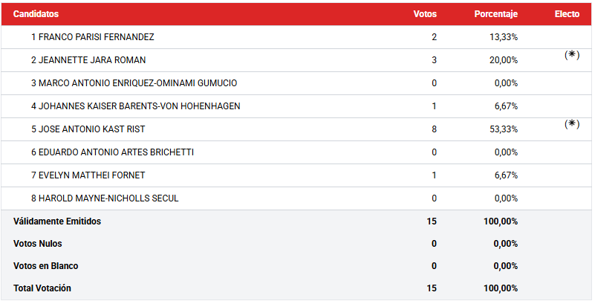
Task: Click the Válidamente Emitidos row label
Action: click(x=57, y=221)
